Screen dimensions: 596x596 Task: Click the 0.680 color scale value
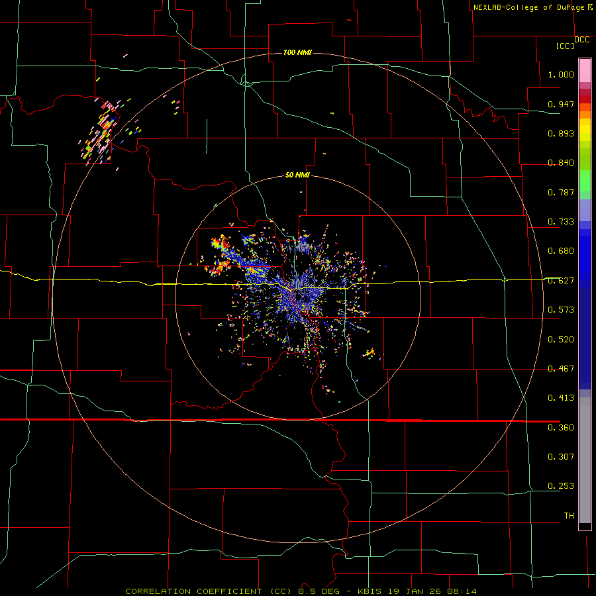click(561, 251)
